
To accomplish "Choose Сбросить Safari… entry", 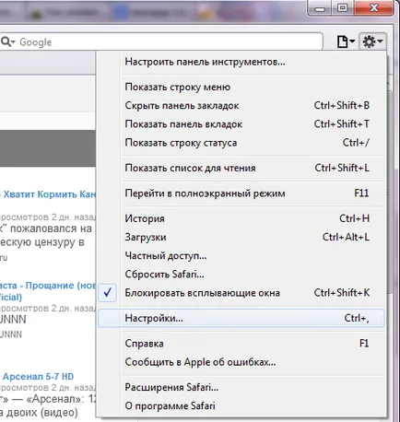I will [x=241, y=275].
